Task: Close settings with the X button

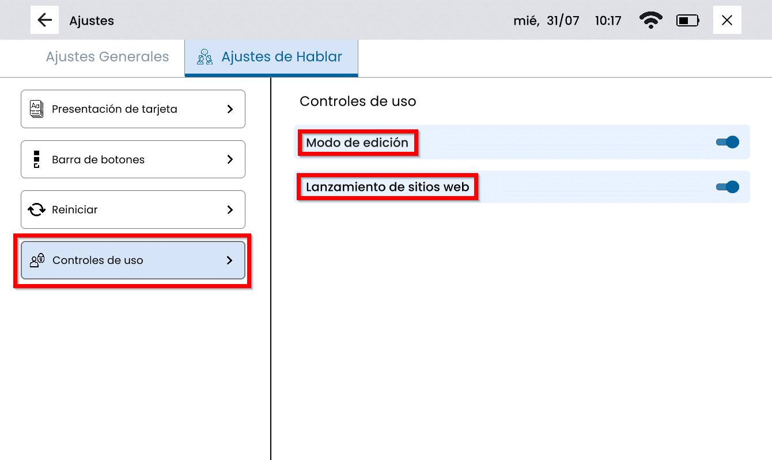Action: pyautogui.click(x=727, y=20)
